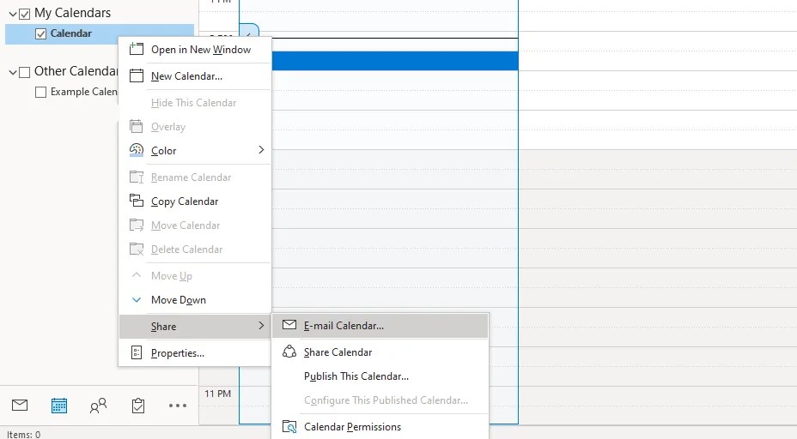Click the Calendar Permissions icon
The image size is (797, 439).
289,426
